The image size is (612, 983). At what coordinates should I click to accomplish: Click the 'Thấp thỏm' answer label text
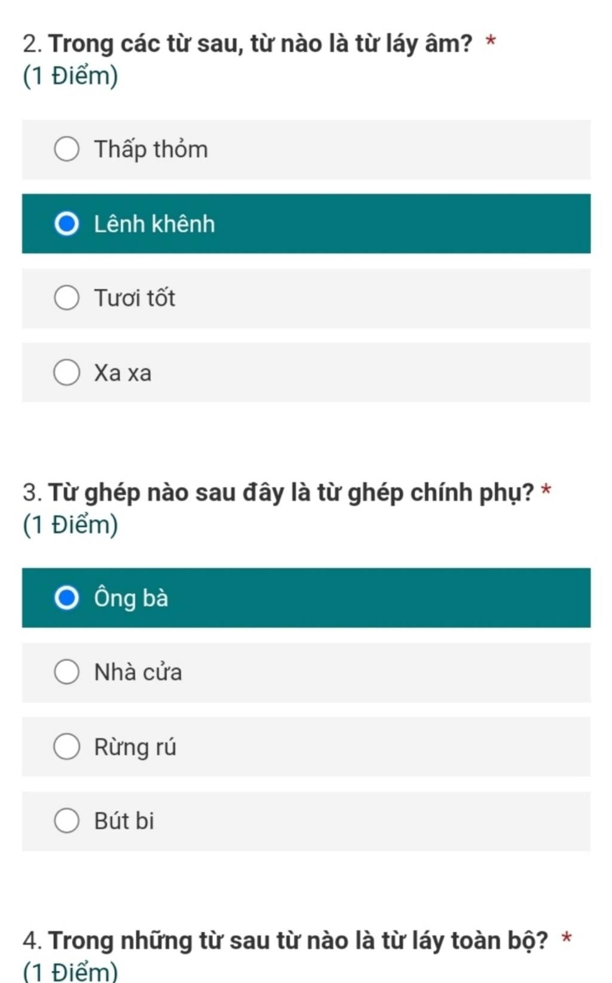pyautogui.click(x=151, y=149)
